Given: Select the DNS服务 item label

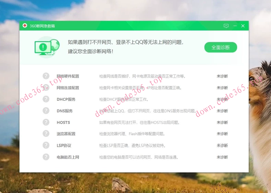Looking at the screenshot, I should [64, 111].
